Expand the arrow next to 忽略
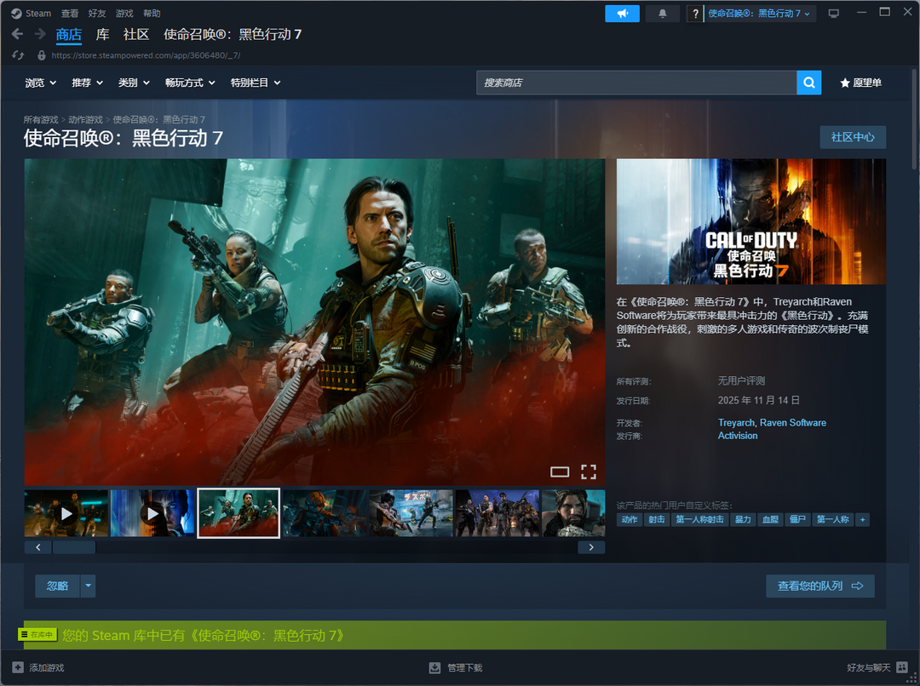920x686 pixels. click(x=89, y=586)
